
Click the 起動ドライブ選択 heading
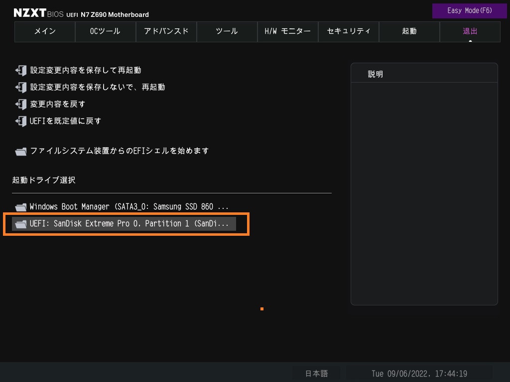[x=44, y=180]
